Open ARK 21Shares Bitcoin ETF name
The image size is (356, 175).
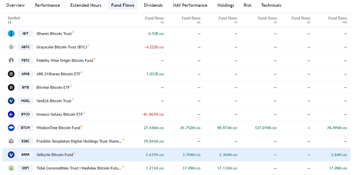pos(58,74)
